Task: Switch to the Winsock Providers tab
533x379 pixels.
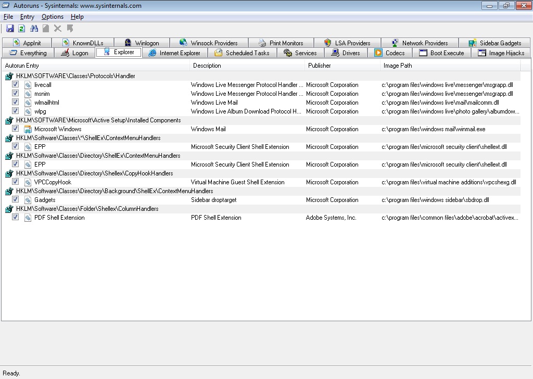Action: pos(209,43)
